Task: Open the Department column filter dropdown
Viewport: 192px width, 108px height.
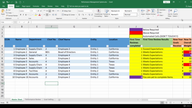Action: (44, 46)
